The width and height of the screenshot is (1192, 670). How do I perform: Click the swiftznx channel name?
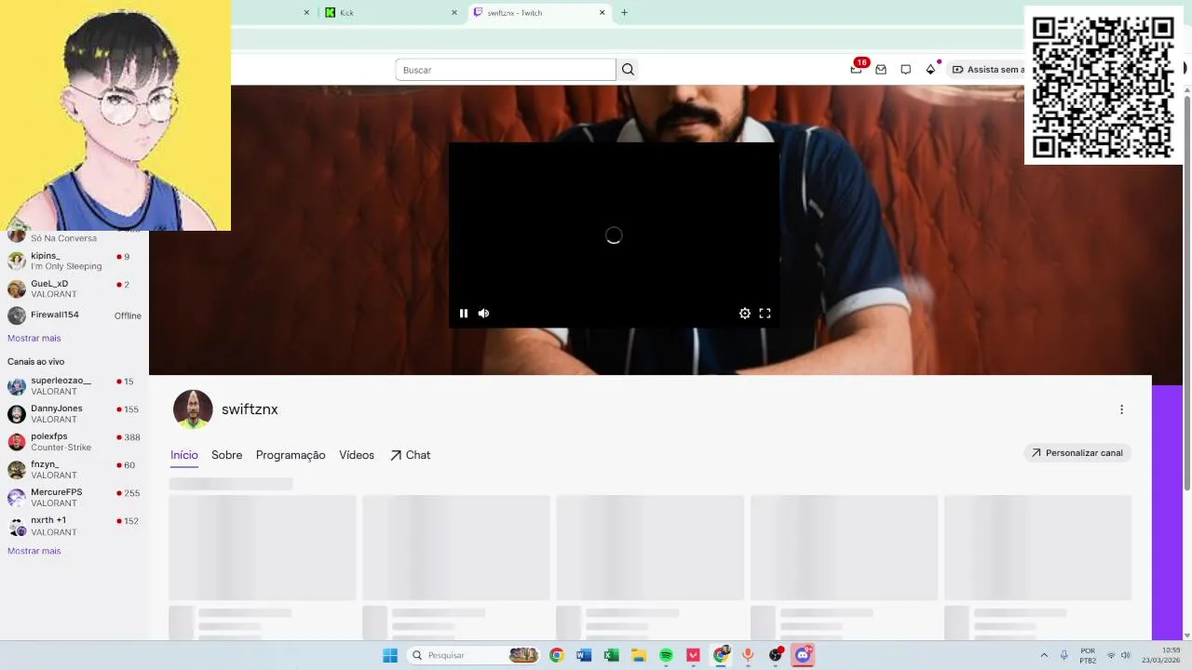(x=250, y=409)
